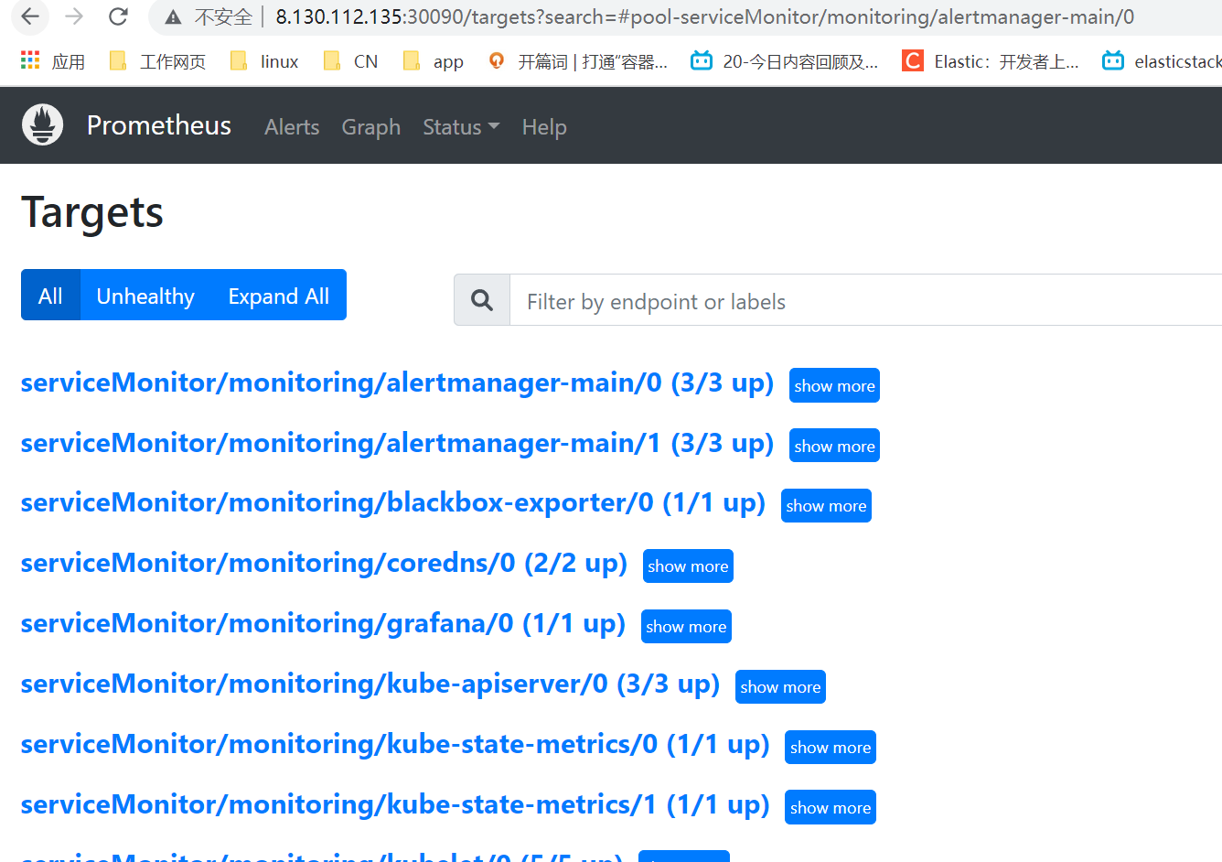Open the blackbox-exporter/0 target pool link
This screenshot has width=1222, height=862.
[393, 502]
